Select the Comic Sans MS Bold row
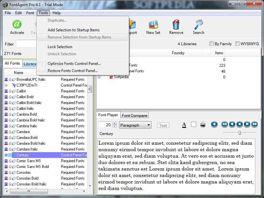 click(45, 167)
